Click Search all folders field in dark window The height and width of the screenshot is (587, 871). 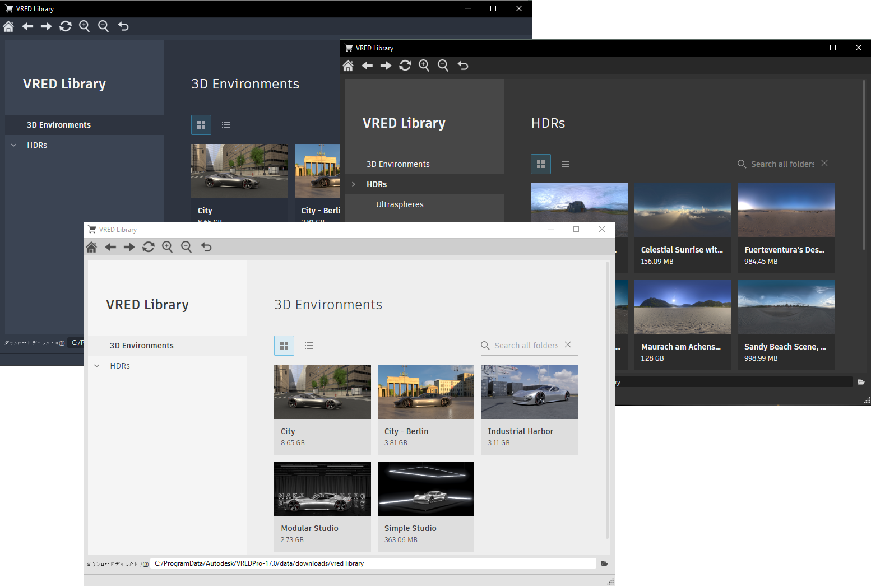click(x=782, y=164)
